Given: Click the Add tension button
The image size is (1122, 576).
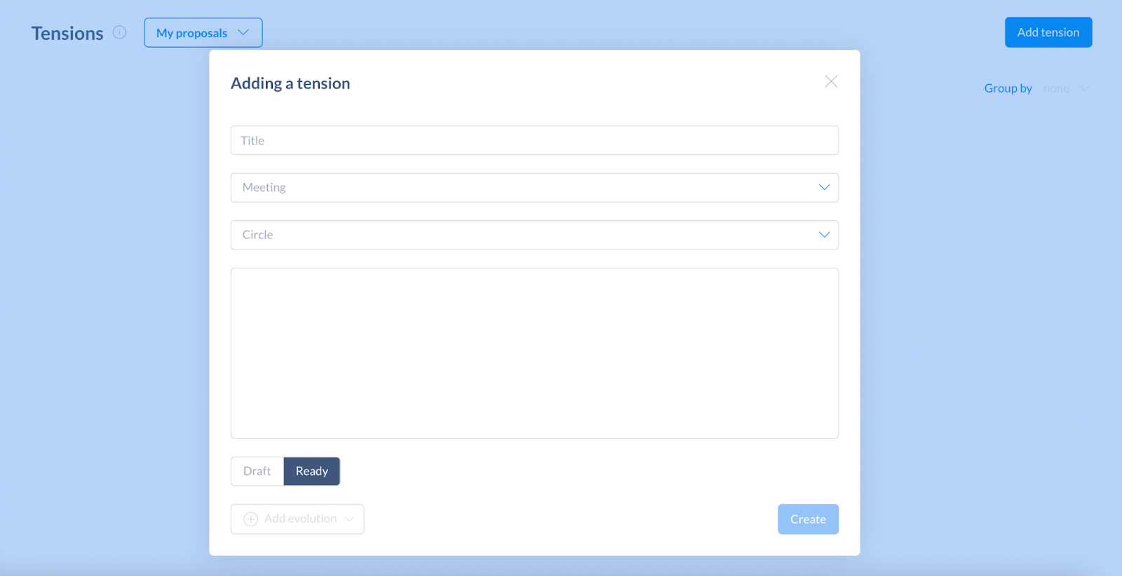Looking at the screenshot, I should tap(1048, 32).
